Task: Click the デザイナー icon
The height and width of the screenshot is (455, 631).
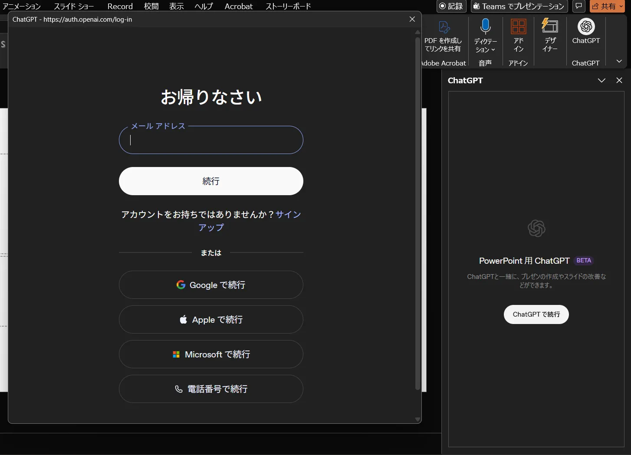Action: tap(550, 26)
